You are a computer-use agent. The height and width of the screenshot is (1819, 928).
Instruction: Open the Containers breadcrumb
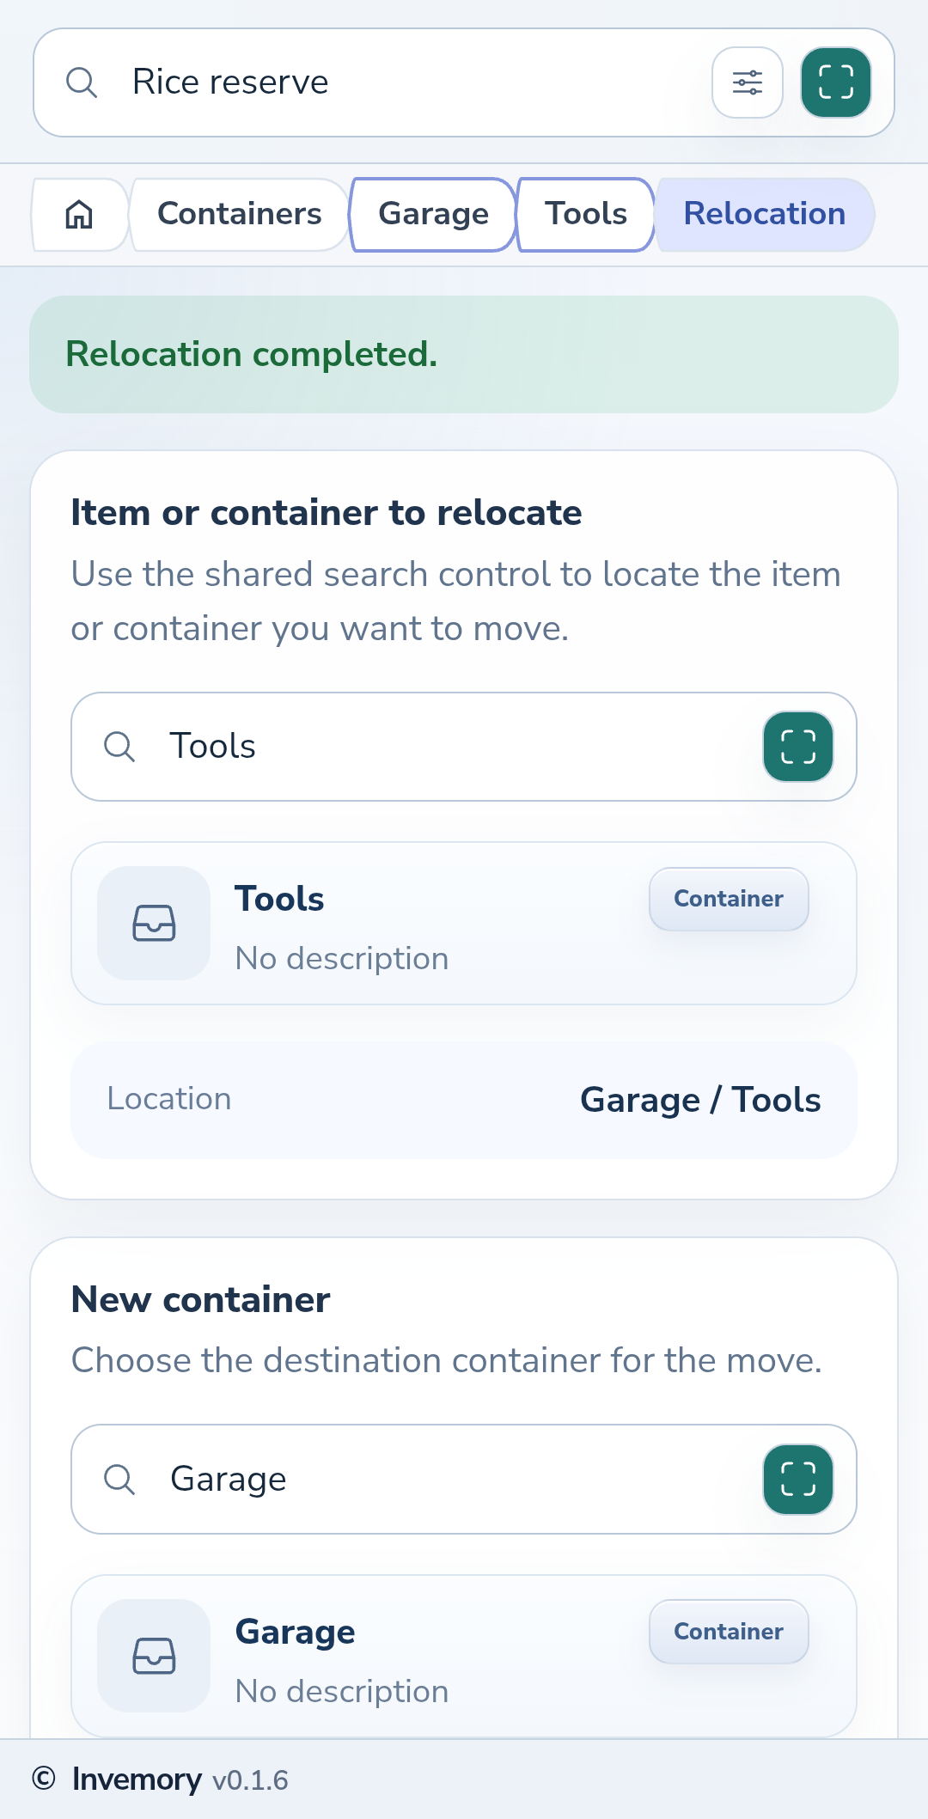pos(239,214)
